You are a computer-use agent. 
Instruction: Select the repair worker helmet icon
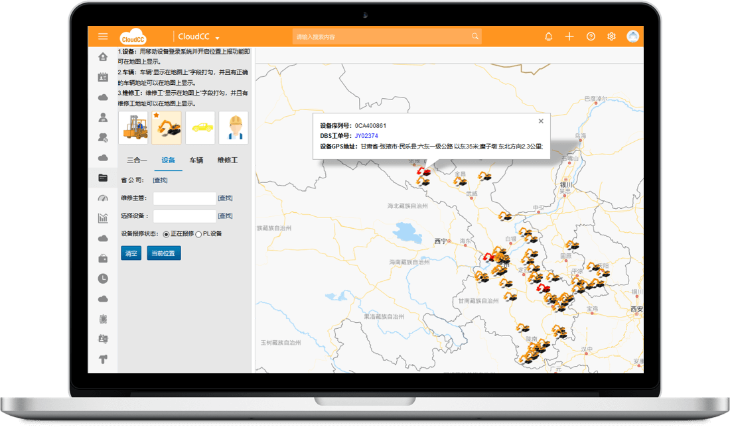[234, 127]
